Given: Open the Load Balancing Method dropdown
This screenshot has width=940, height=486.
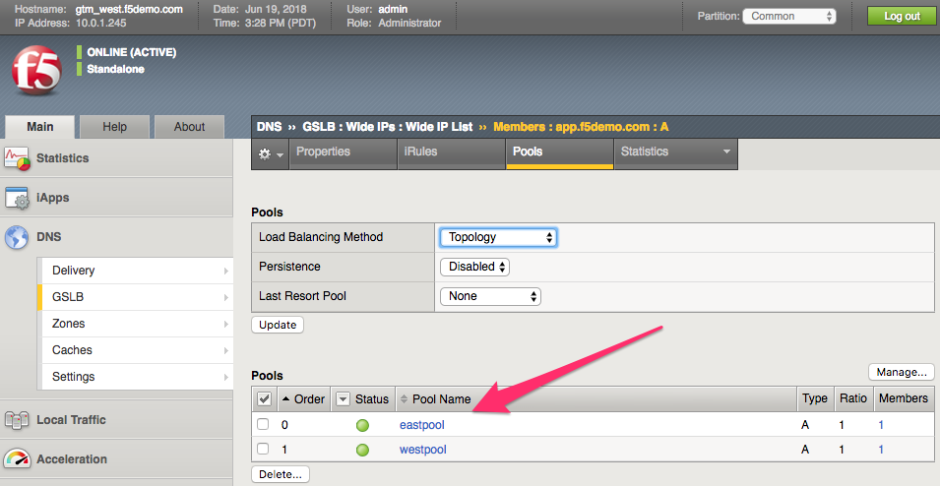Looking at the screenshot, I should 498,237.
